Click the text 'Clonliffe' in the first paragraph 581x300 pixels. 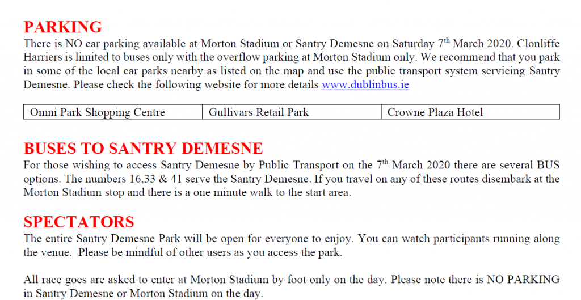[538, 44]
